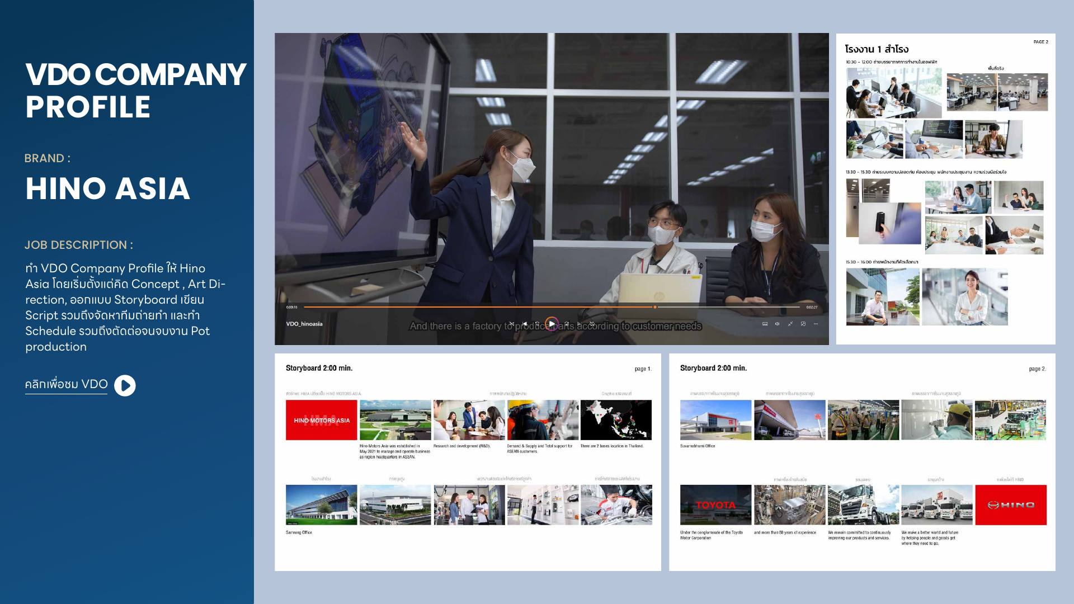
Task: Select the crossed-arms businesswoman photo on schedule sheet
Action: pyautogui.click(x=965, y=296)
